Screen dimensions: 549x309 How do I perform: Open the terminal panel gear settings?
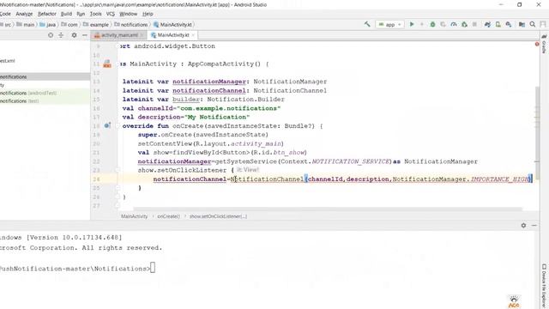[523, 225]
